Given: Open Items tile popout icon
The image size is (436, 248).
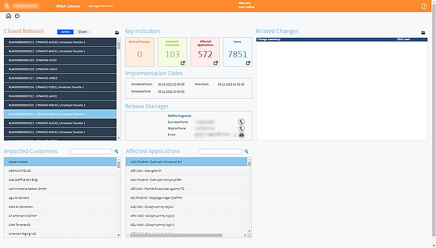Looking at the screenshot, I should pyautogui.click(x=249, y=62).
